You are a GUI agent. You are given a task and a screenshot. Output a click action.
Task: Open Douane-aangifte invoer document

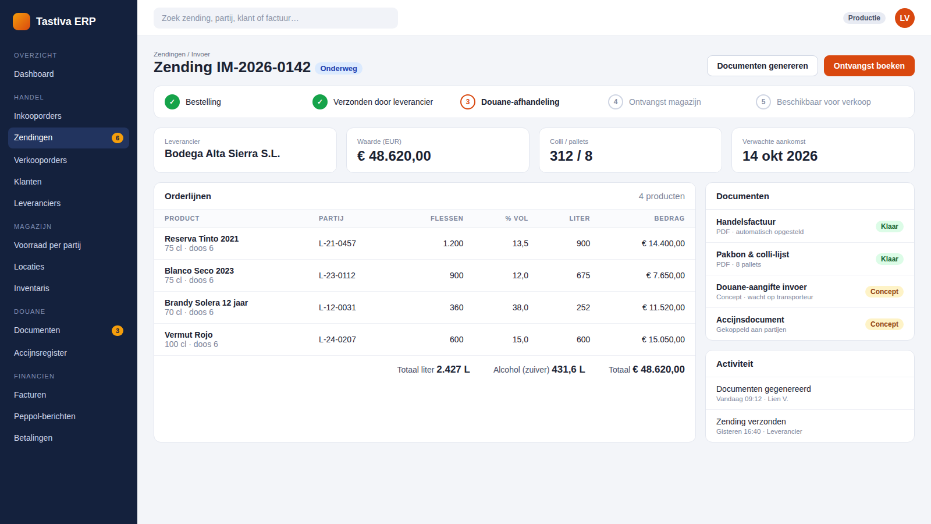[810, 292]
